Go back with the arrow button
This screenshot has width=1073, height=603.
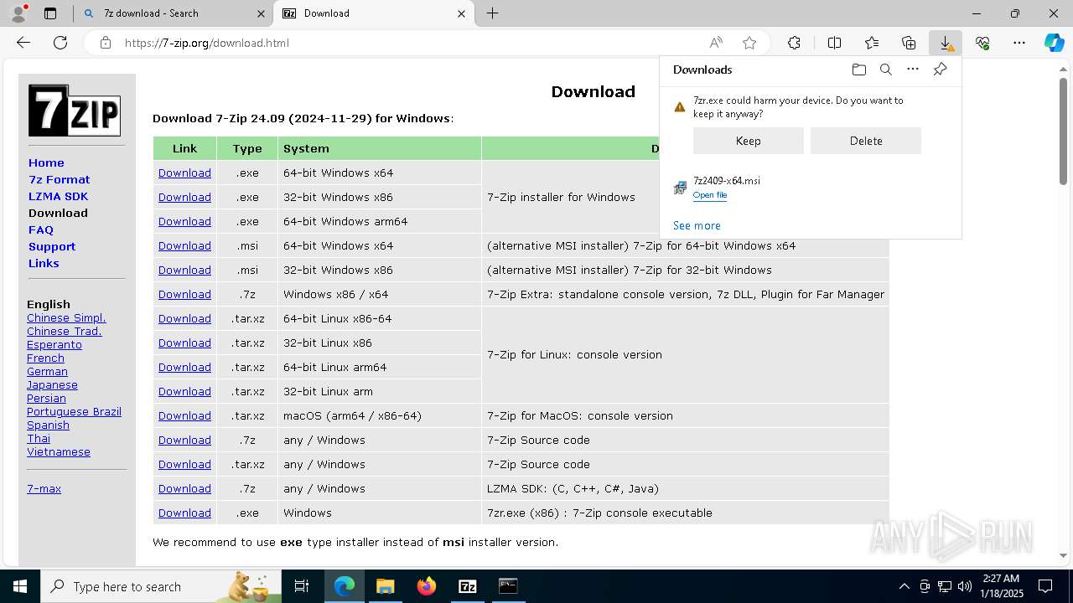tap(23, 43)
